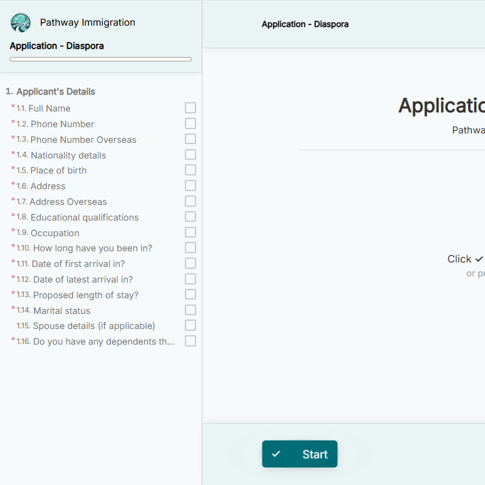
Task: Click the Start button
Action: click(x=300, y=454)
